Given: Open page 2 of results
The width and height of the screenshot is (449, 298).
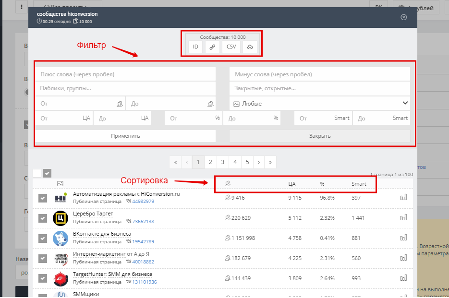Looking at the screenshot, I should pyautogui.click(x=210, y=162).
